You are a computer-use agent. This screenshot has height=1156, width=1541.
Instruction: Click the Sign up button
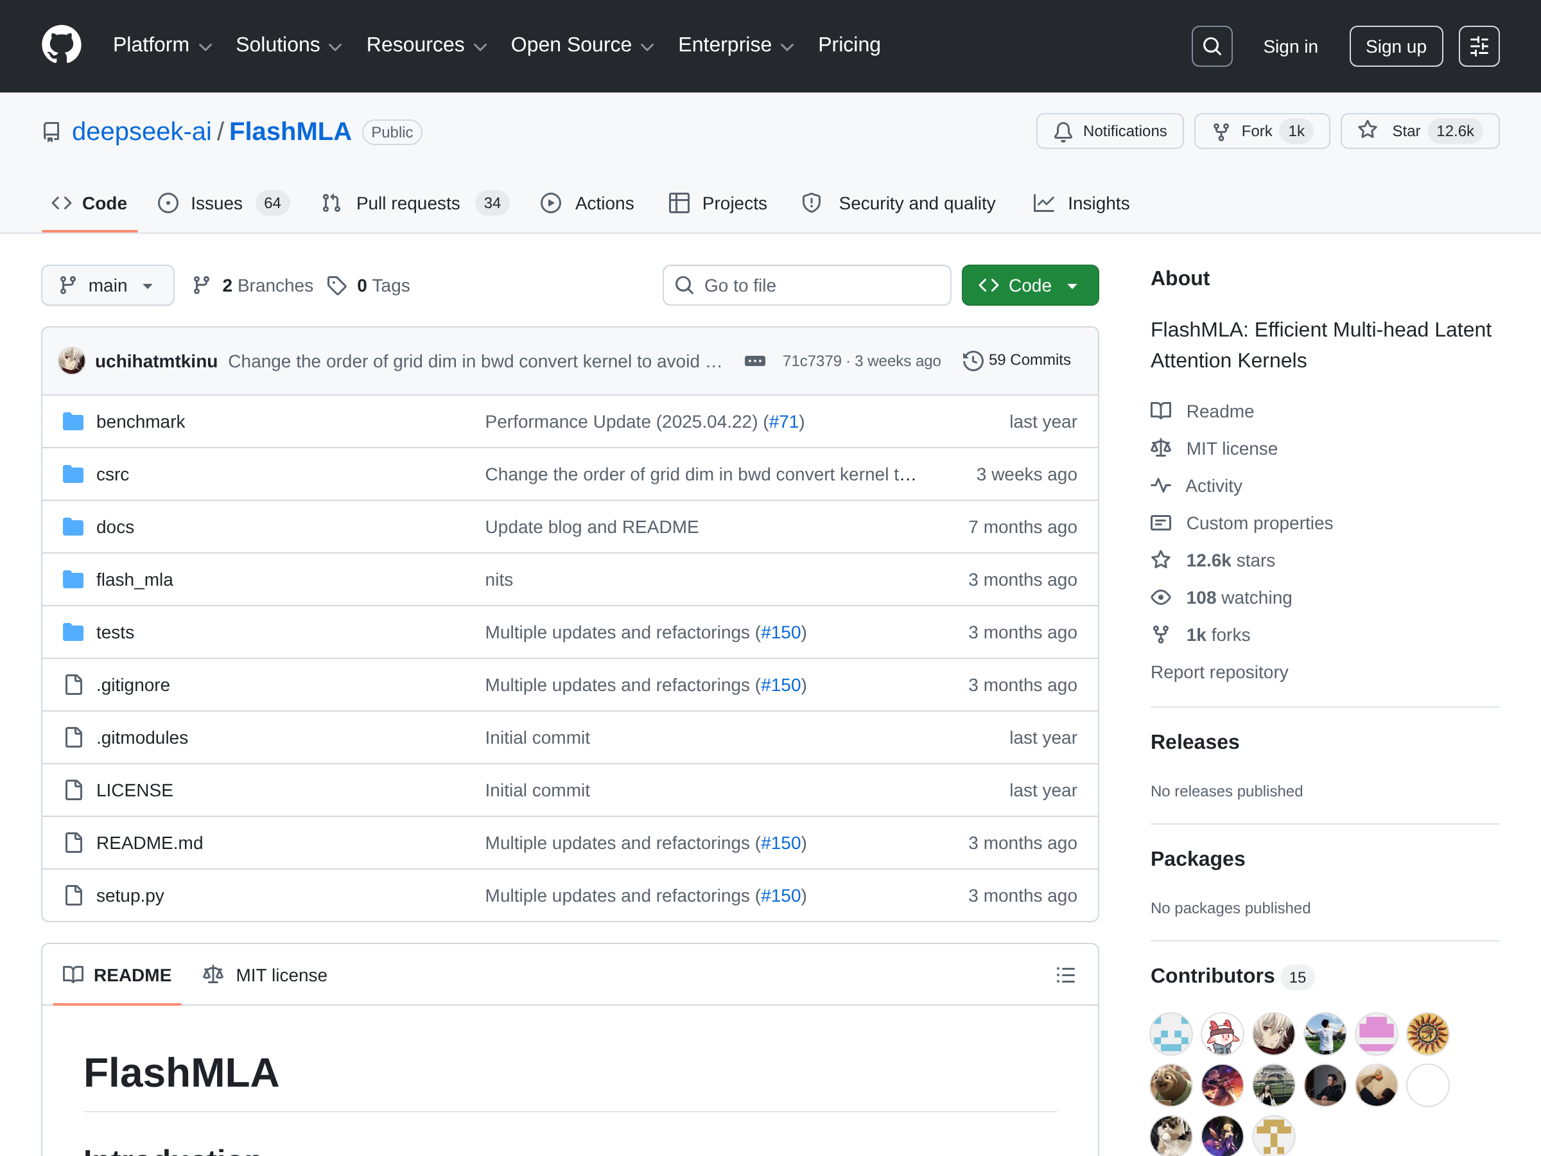1395,46
